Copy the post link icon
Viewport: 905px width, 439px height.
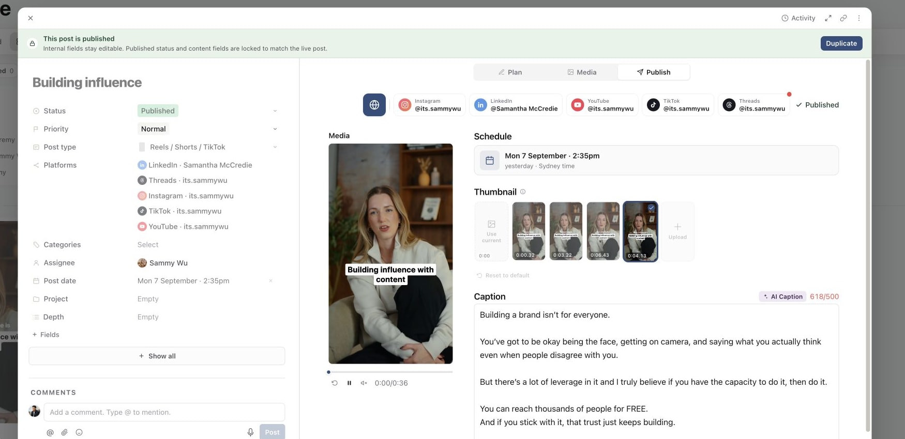coord(843,18)
